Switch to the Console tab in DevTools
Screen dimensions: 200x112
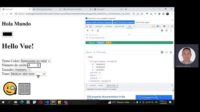(108, 26)
